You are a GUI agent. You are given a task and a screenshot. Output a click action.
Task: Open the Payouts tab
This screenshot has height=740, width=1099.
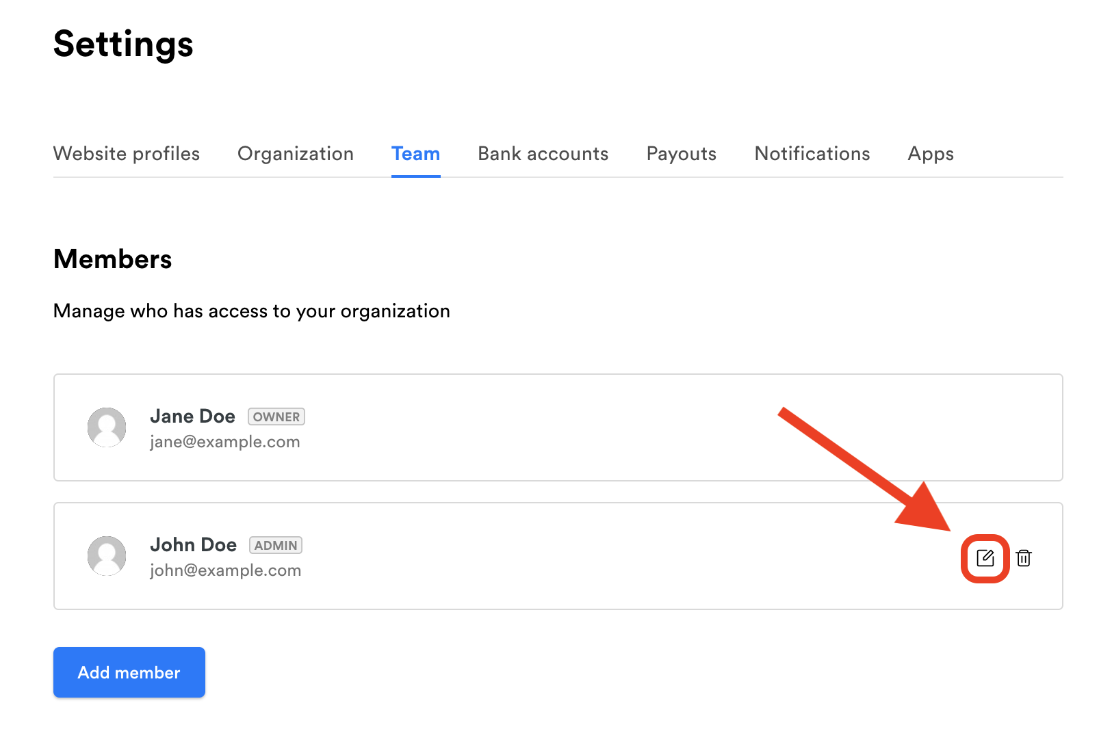pyautogui.click(x=682, y=154)
